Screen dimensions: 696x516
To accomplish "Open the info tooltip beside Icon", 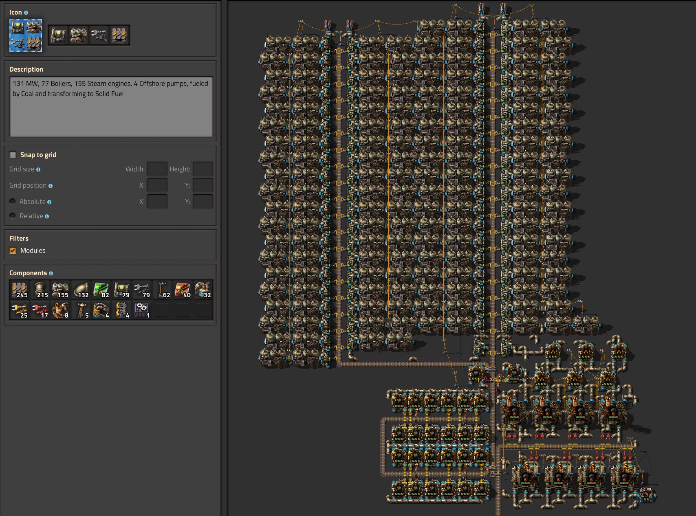I will (x=26, y=13).
